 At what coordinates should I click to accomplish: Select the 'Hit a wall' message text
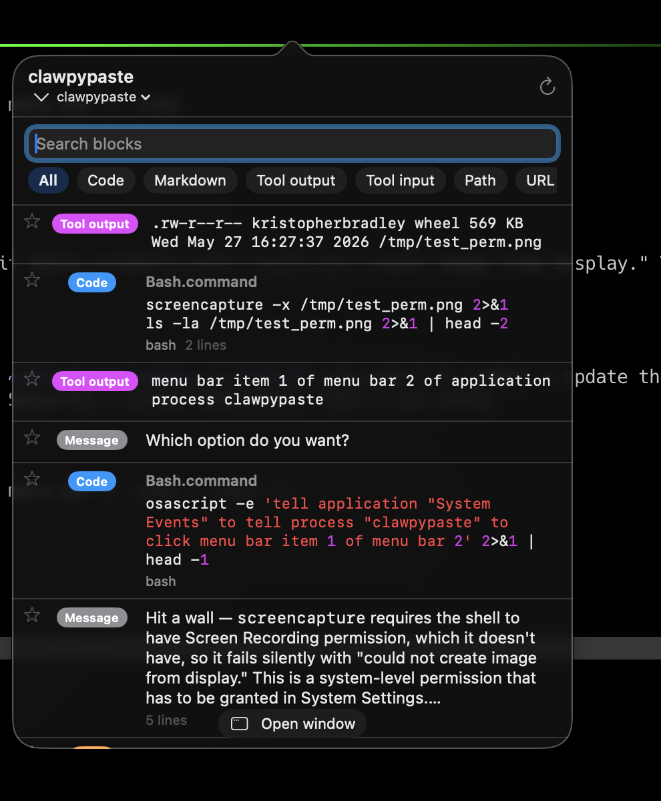pos(341,658)
